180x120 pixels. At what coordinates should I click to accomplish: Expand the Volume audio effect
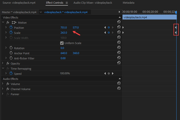(2, 83)
